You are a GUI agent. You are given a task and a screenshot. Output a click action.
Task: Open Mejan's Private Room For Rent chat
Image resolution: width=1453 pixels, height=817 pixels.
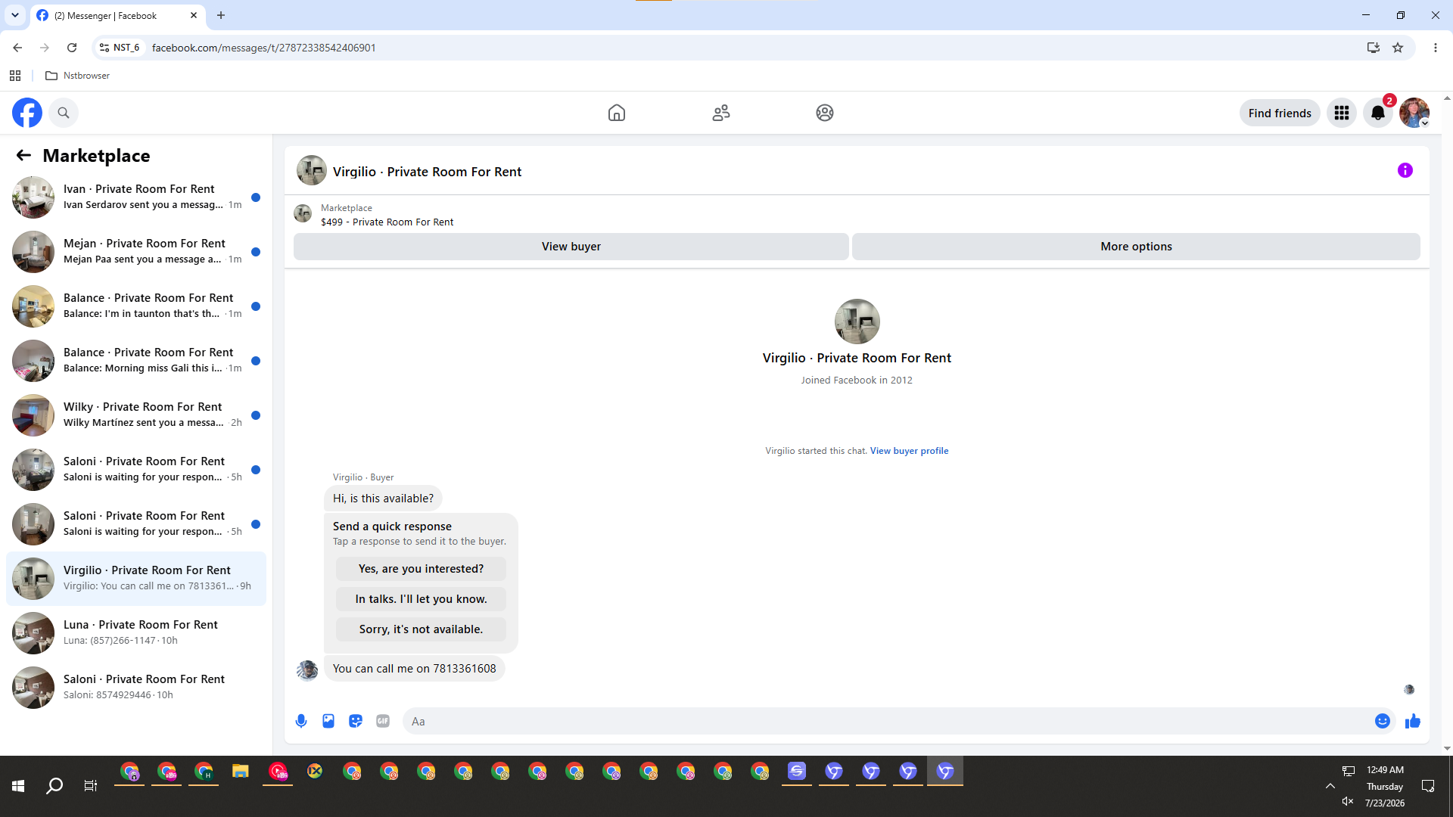[136, 251]
